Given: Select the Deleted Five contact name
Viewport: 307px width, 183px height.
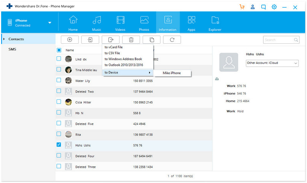Looking at the screenshot, I should click(x=84, y=124).
